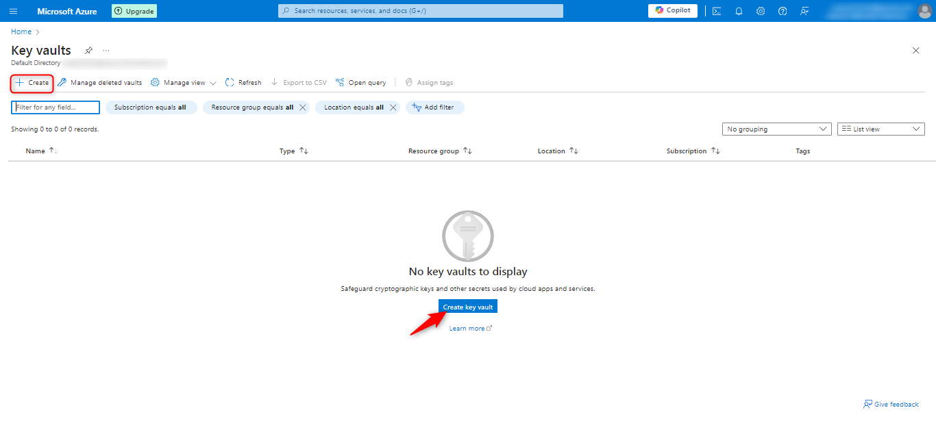Open the user account avatar
The height and width of the screenshot is (421, 936).
point(924,11)
